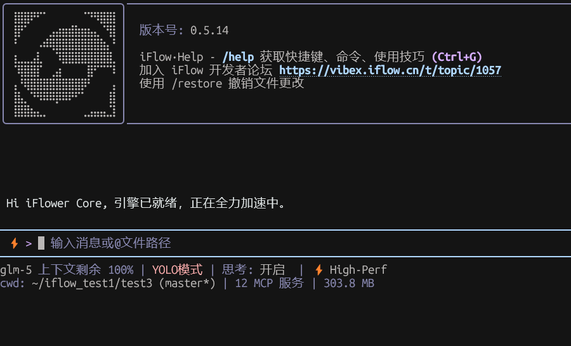Click the 上下文剩余 100% context indicator
571x346 pixels.
pos(86,270)
